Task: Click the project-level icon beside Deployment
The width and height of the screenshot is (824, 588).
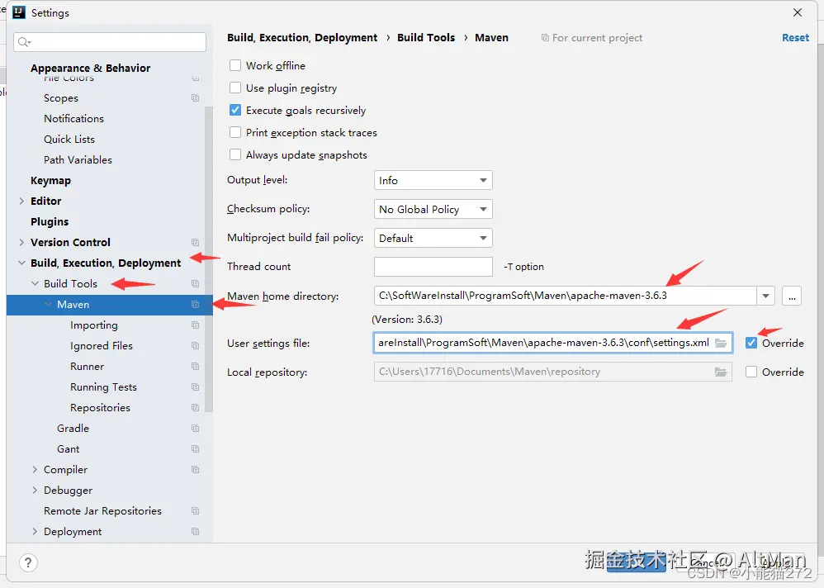Action: tap(196, 531)
